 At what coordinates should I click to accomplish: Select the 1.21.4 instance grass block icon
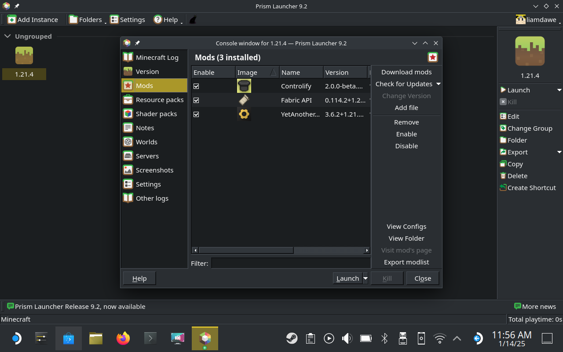24,55
